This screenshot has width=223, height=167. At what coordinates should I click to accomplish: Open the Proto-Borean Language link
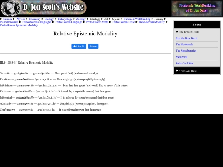(x=69, y=22)
